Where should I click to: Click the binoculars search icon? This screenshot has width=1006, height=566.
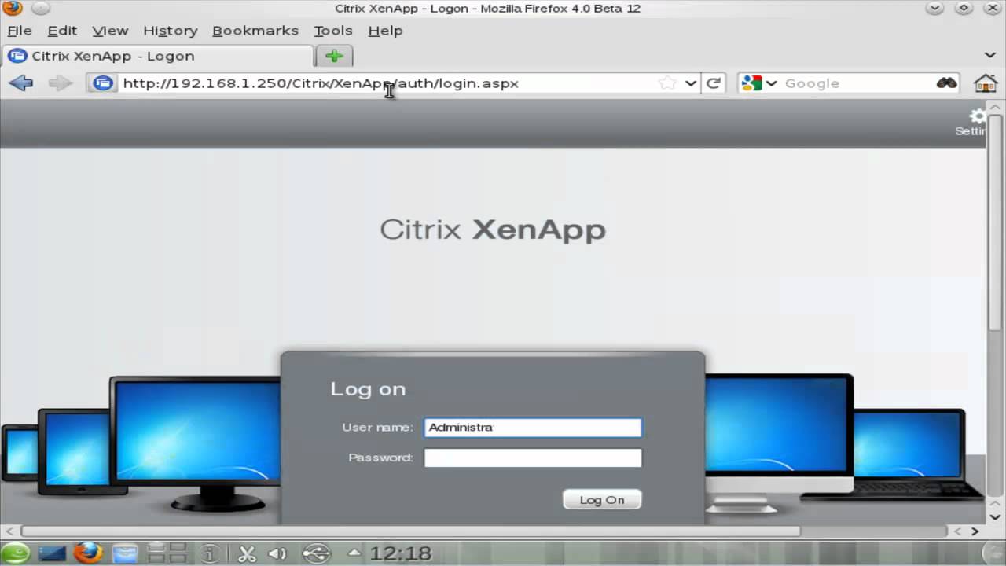946,83
